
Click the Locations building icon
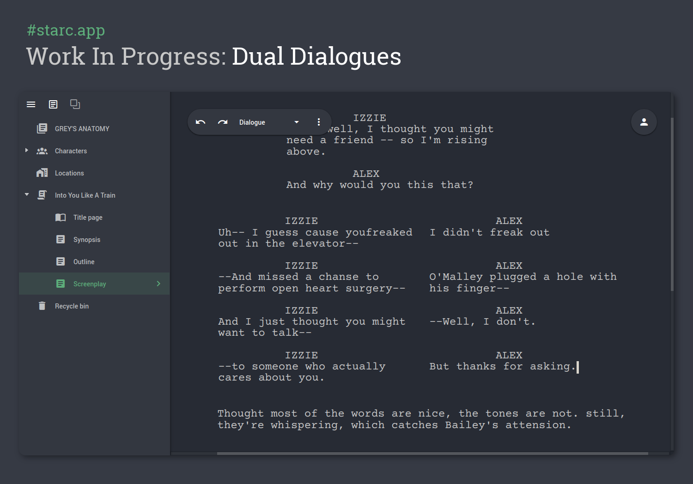(x=42, y=173)
